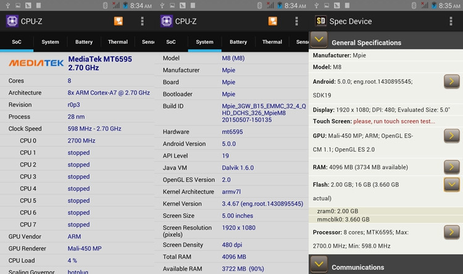This screenshot has height=274, width=463.
Task: Tap the Spec Device SD logo icon
Action: [320, 21]
